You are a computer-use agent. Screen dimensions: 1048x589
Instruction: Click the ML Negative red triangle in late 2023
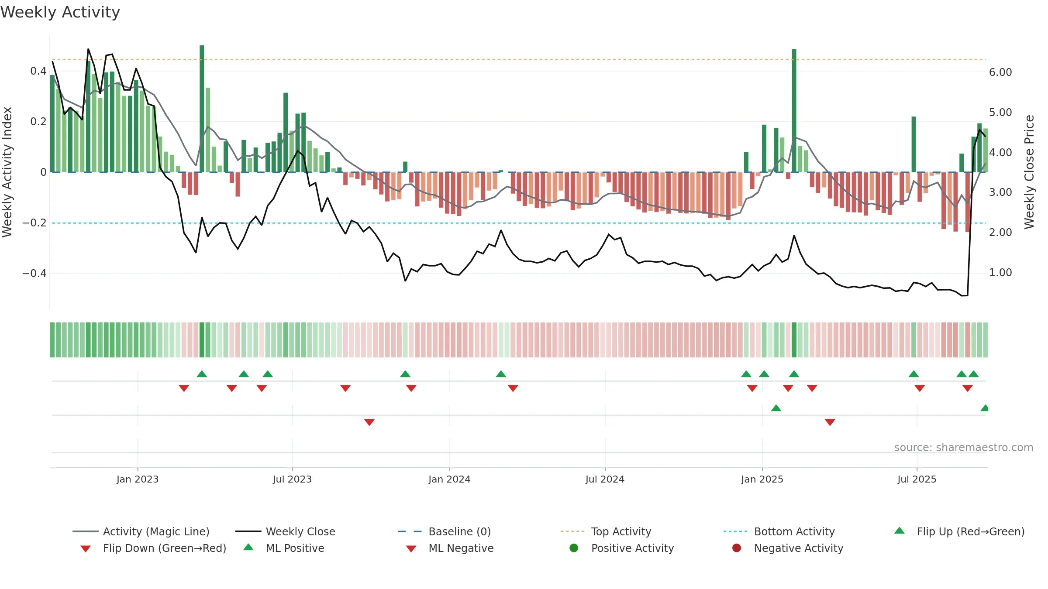click(x=369, y=422)
